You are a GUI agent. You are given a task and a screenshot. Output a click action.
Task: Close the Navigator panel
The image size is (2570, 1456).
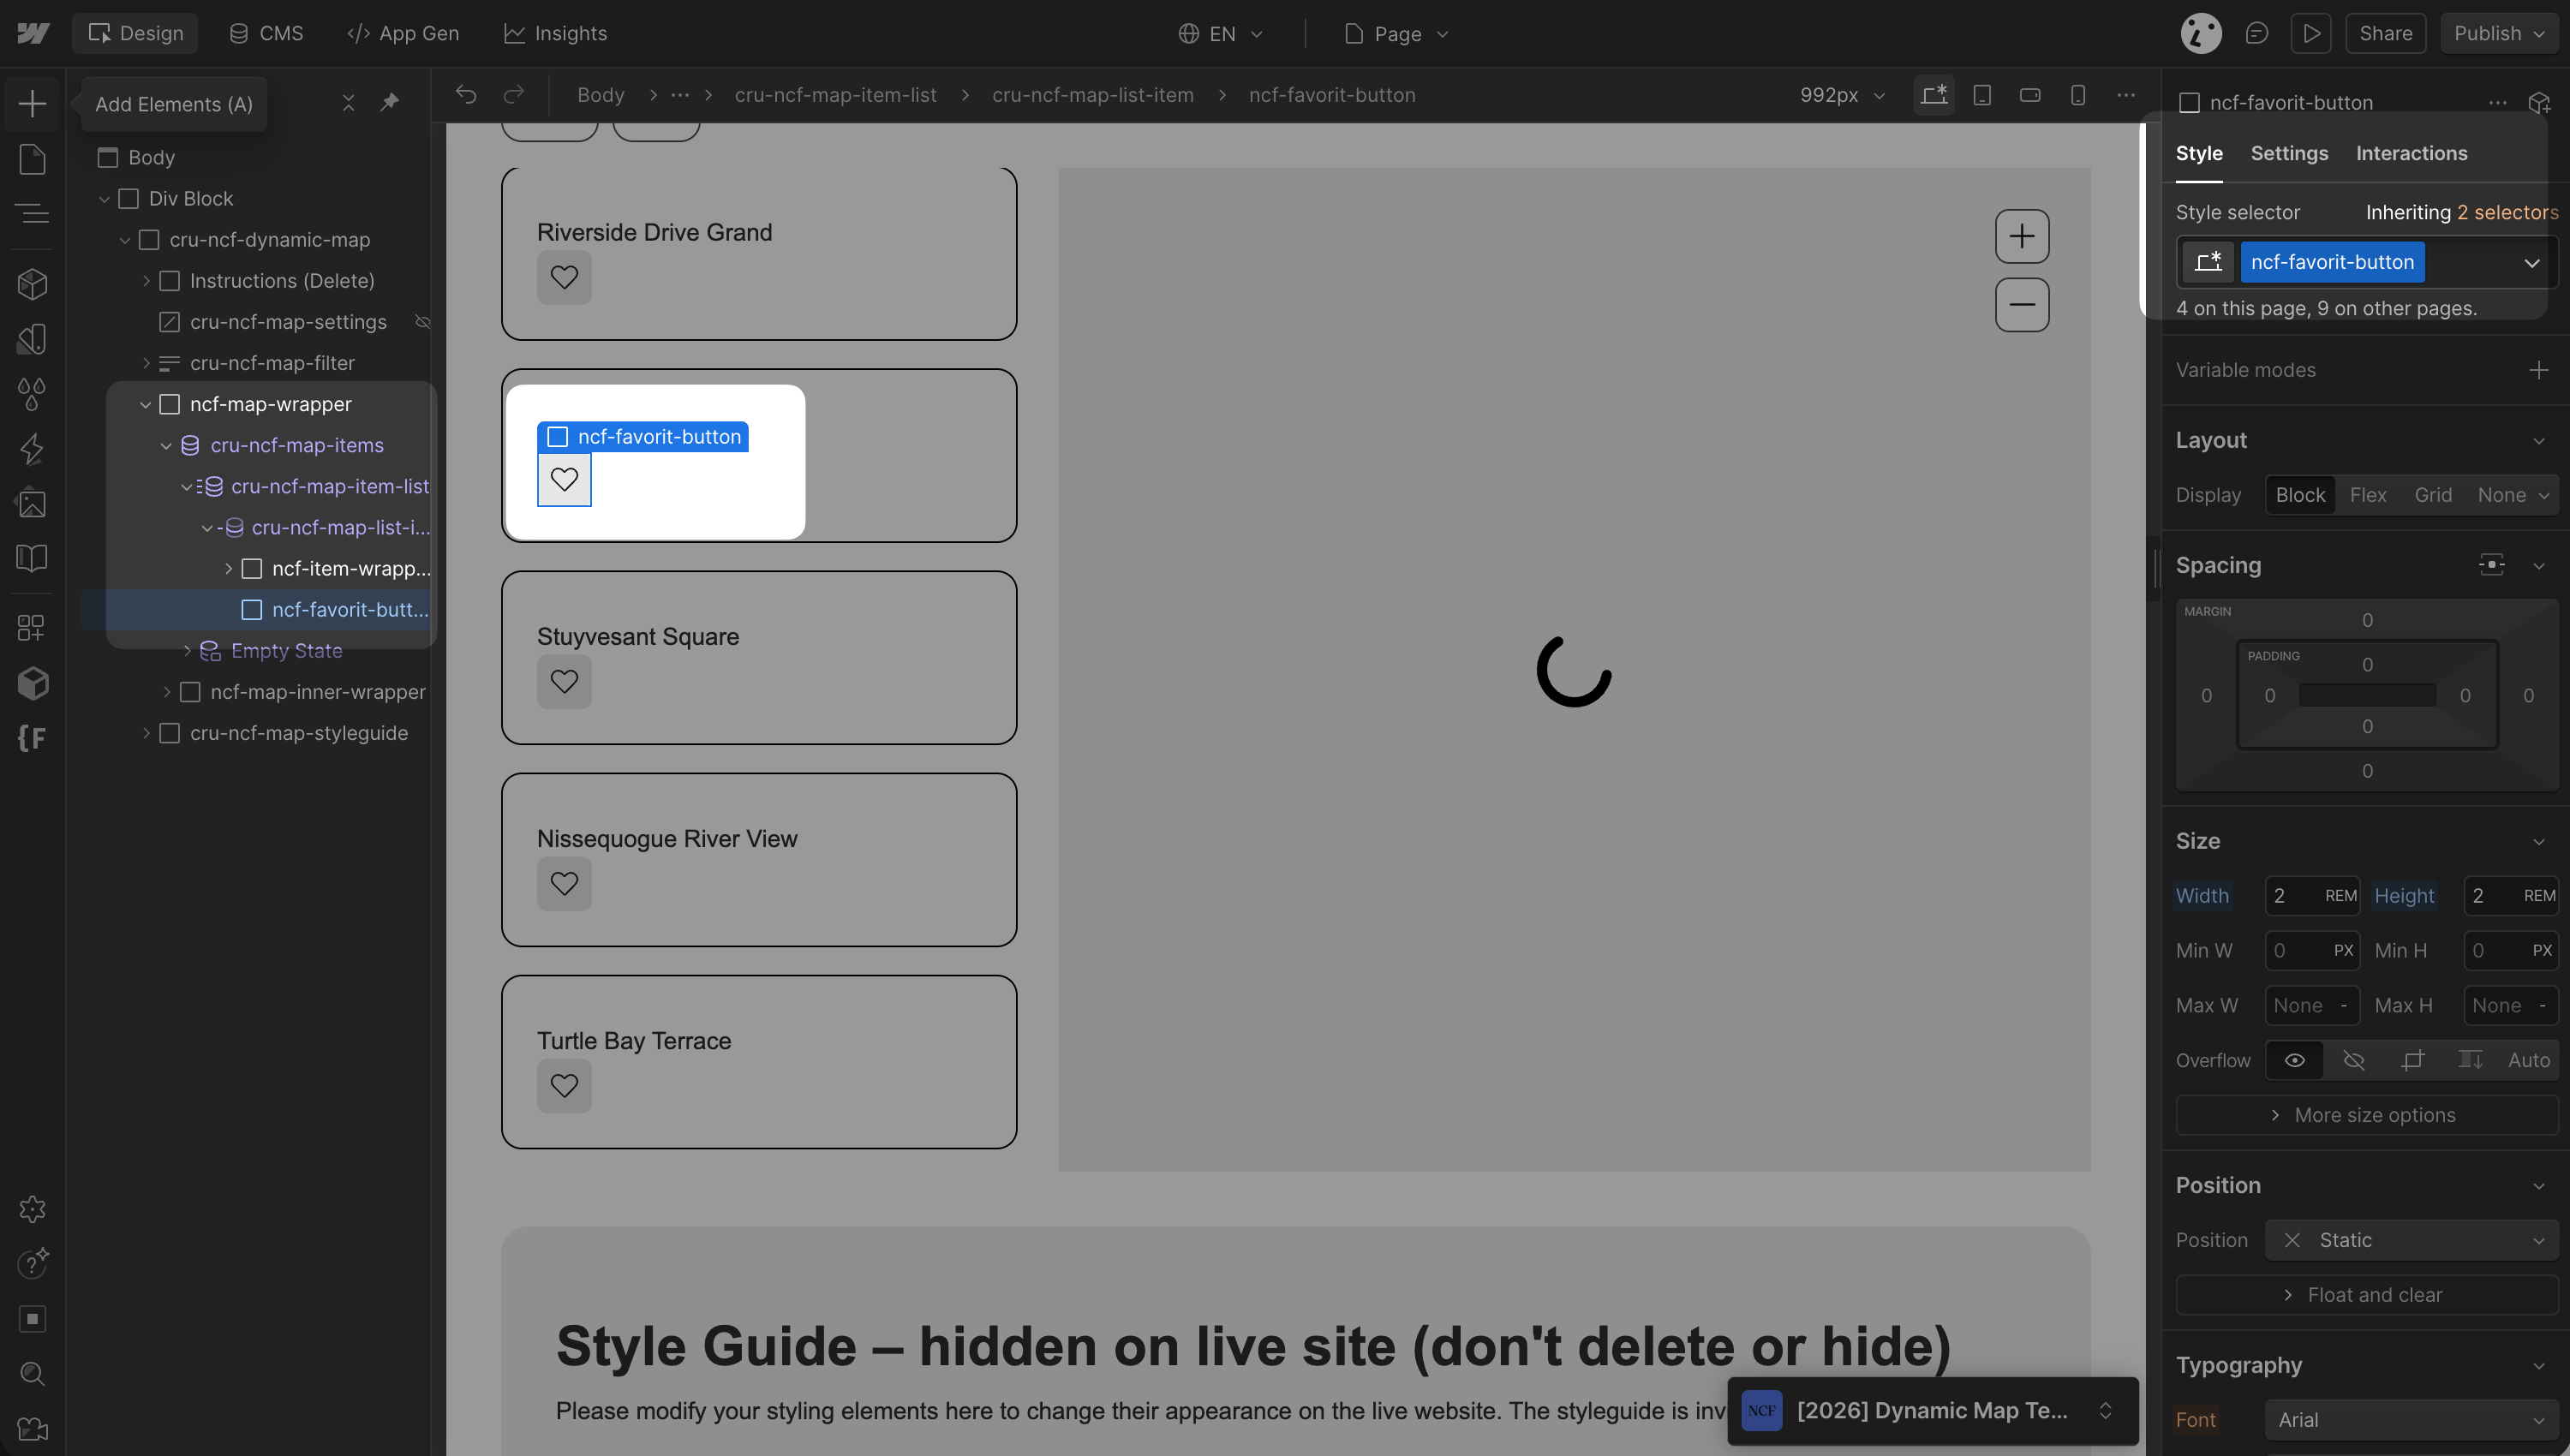point(348,103)
